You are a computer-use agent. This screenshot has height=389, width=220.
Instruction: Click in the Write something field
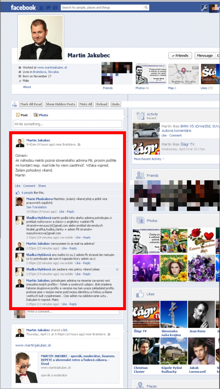pos(67,124)
